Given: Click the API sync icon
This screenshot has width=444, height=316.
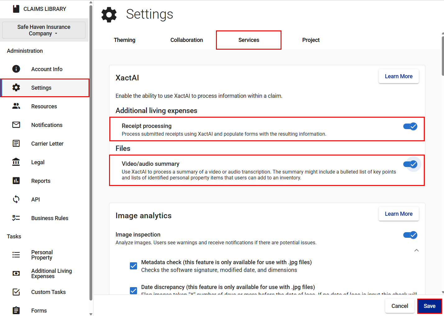Looking at the screenshot, I should 16,199.
